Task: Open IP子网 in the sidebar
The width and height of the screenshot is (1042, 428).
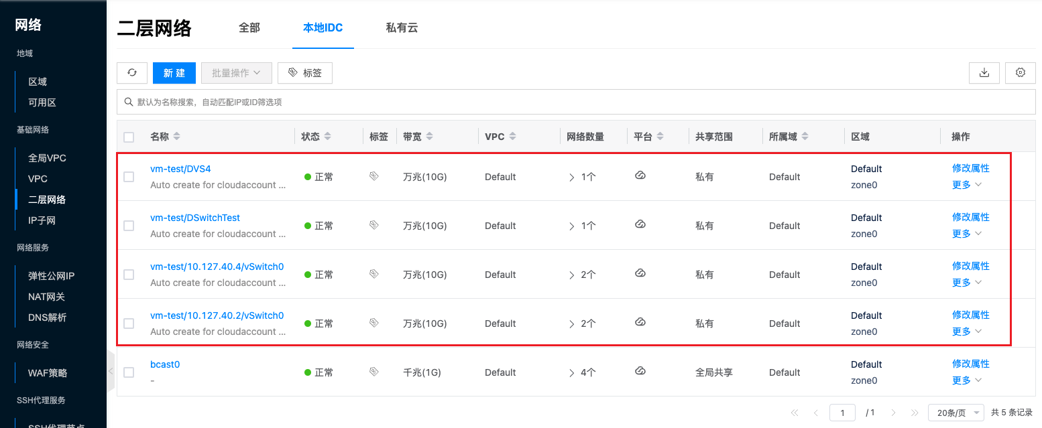Action: click(42, 220)
